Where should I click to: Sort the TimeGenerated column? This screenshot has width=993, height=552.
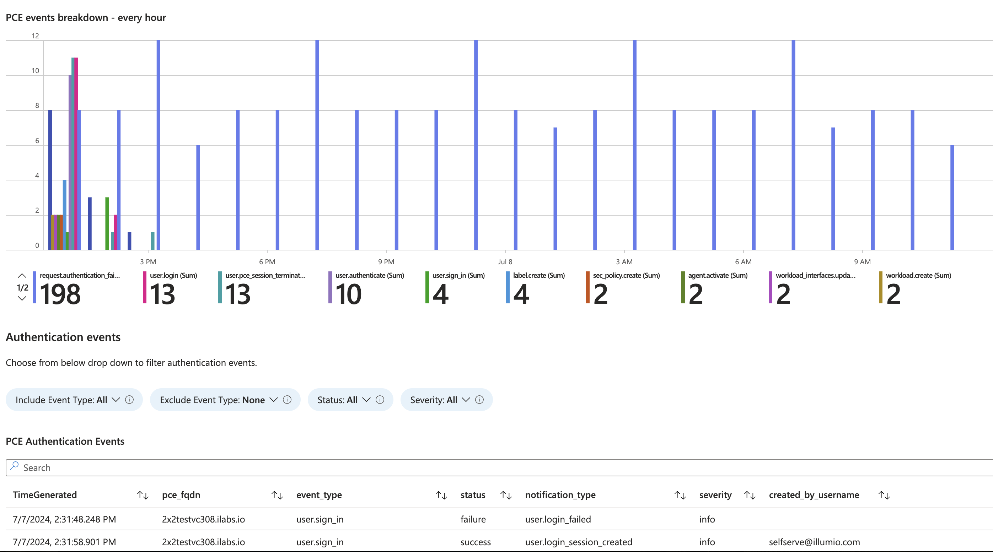143,495
